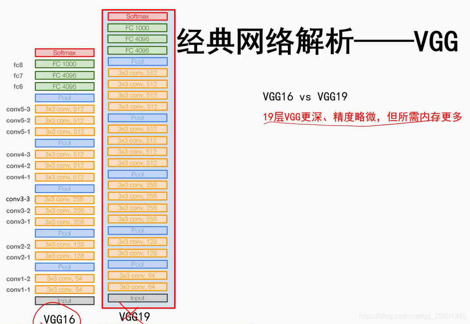
Task: Select the FC 1000 box beside fc8
Action: (x=65, y=64)
